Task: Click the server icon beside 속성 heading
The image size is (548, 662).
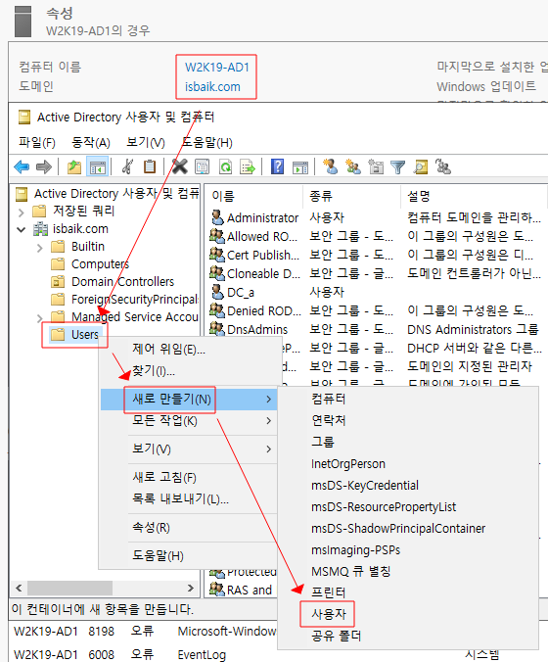Action: click(23, 22)
